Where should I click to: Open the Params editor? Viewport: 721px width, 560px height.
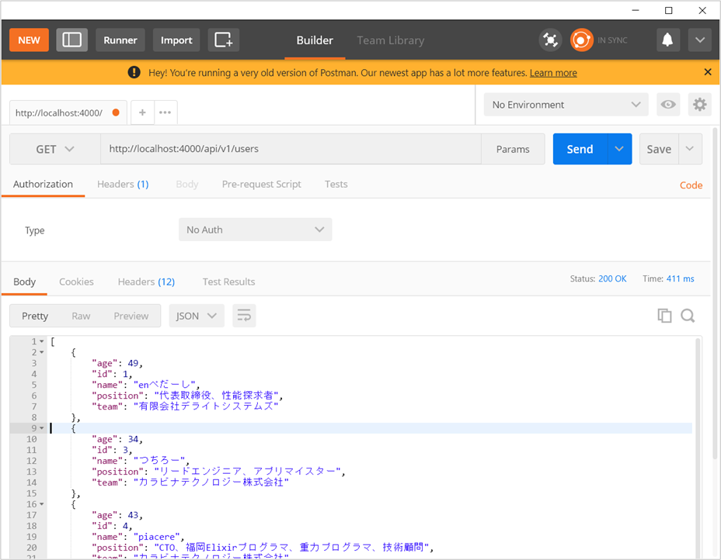coord(513,149)
